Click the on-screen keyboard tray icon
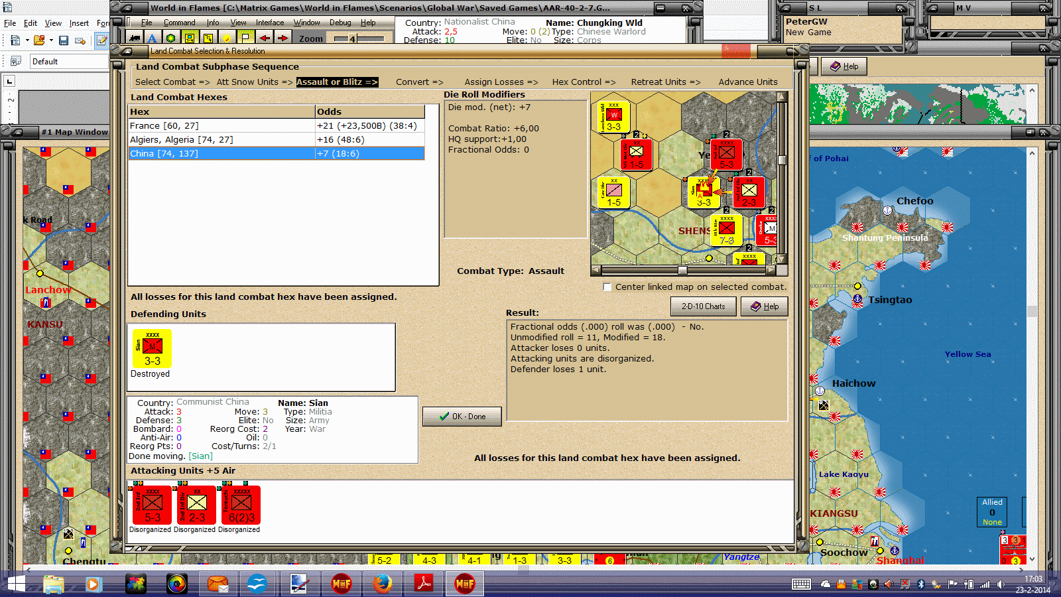The height and width of the screenshot is (597, 1061). coord(801,584)
